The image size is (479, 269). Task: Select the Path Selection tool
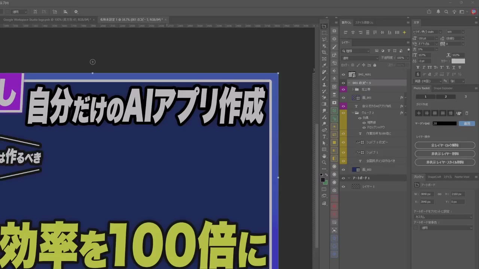324,143
